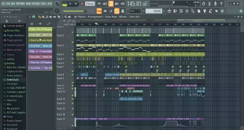Toggle loop recording icon

click(123, 4)
